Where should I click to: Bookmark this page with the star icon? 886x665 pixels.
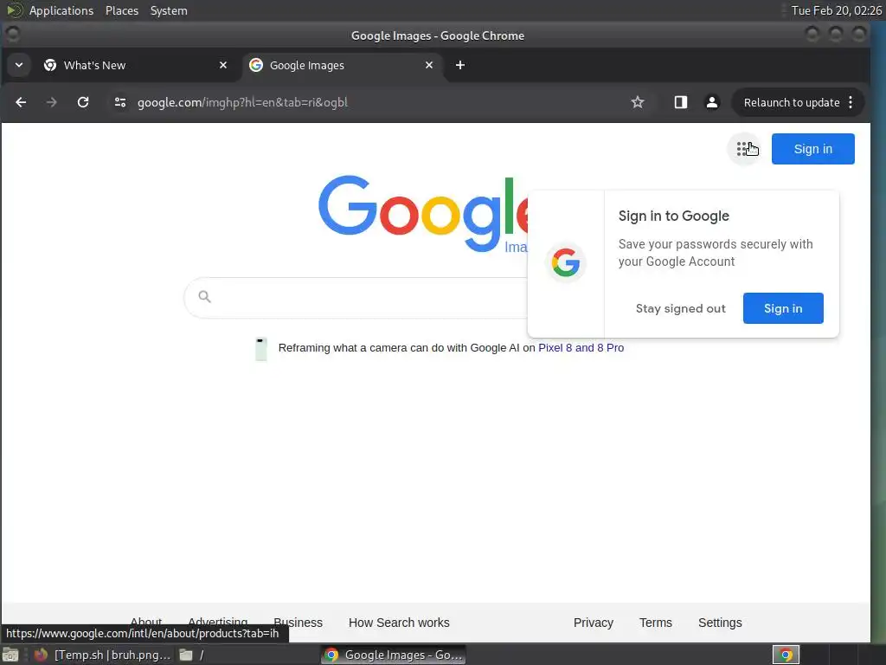tap(638, 102)
